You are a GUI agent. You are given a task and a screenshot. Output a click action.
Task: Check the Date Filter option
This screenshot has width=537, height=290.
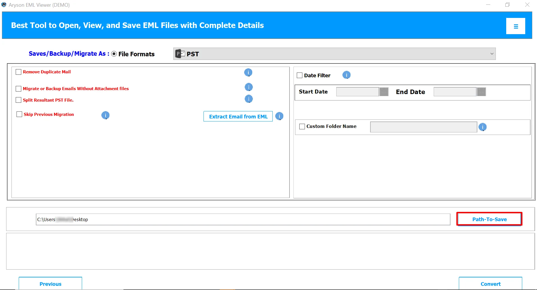pos(299,75)
